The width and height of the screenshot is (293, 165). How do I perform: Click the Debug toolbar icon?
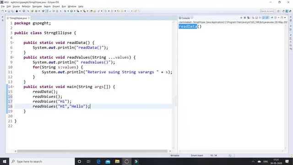[x=65, y=11]
